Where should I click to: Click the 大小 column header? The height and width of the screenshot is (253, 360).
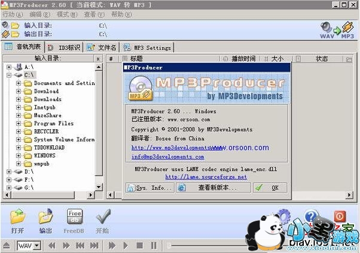(276, 59)
